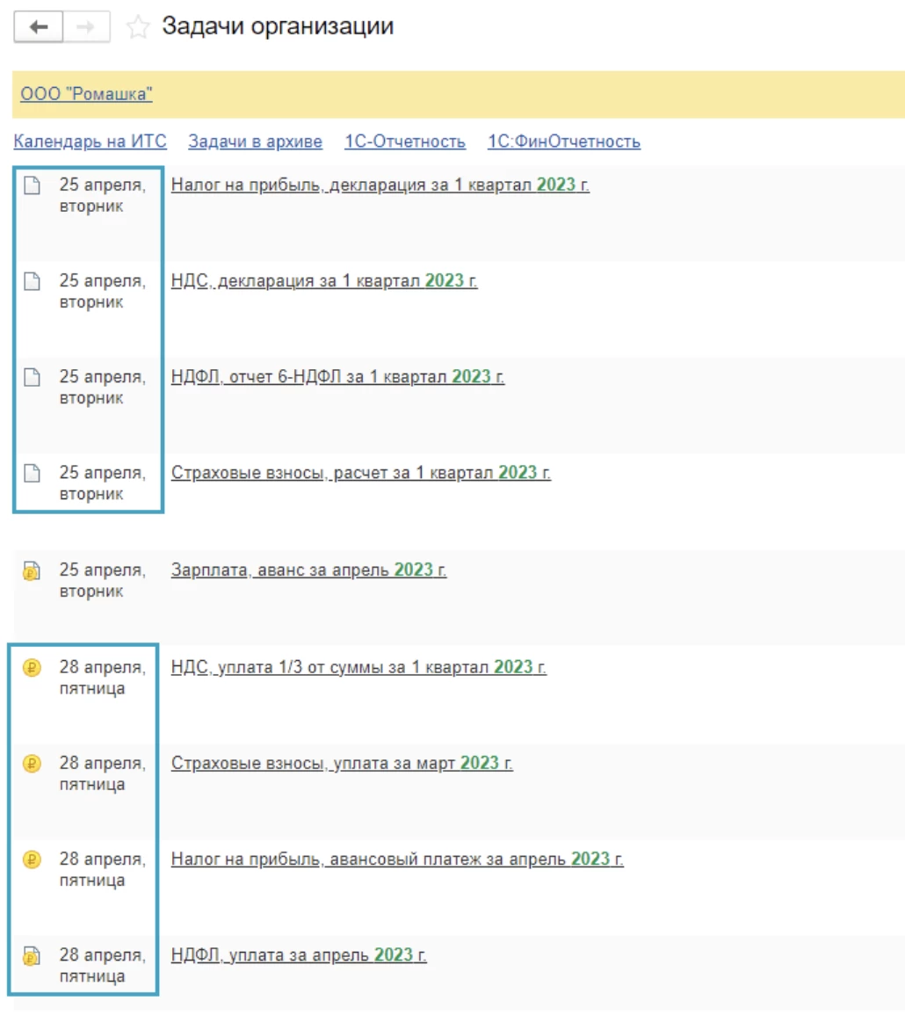The width and height of the screenshot is (905, 1016).
Task: Click document icon next to 6-НДФЛ report
Action: click(x=31, y=378)
